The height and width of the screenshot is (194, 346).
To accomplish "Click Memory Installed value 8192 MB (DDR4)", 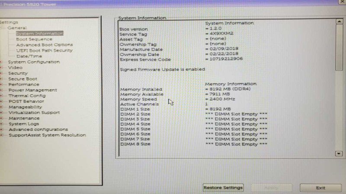I will [230, 89].
